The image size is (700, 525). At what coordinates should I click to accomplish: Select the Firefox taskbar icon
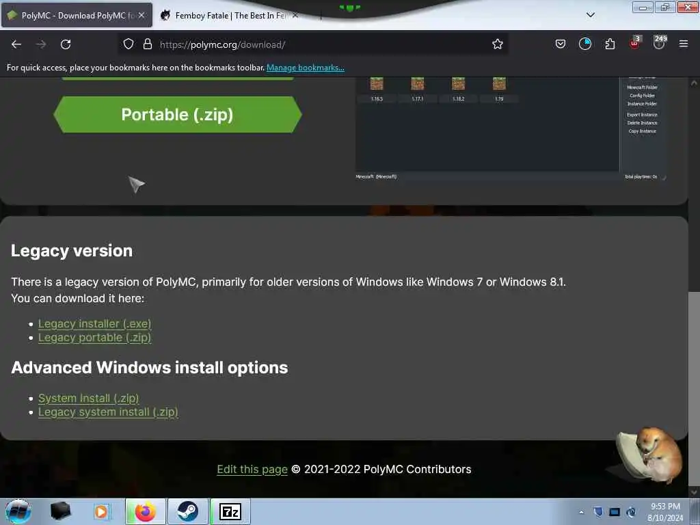coord(146,511)
